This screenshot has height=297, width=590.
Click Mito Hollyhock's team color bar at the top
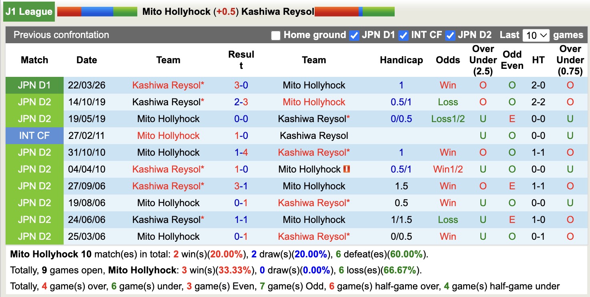pyautogui.click(x=97, y=11)
